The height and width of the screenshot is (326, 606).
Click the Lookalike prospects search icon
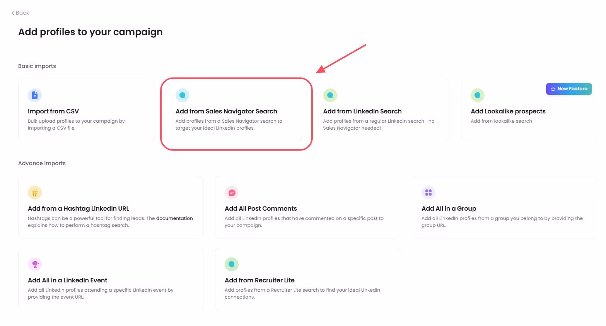tap(477, 95)
